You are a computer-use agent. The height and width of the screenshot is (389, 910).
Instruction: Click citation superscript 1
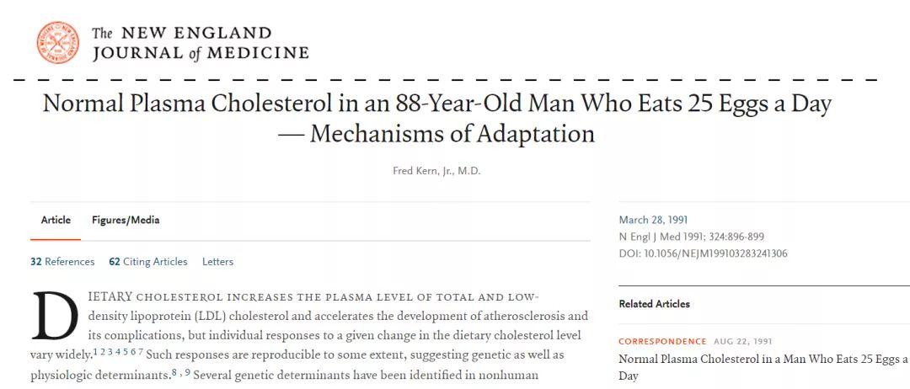[95, 352]
